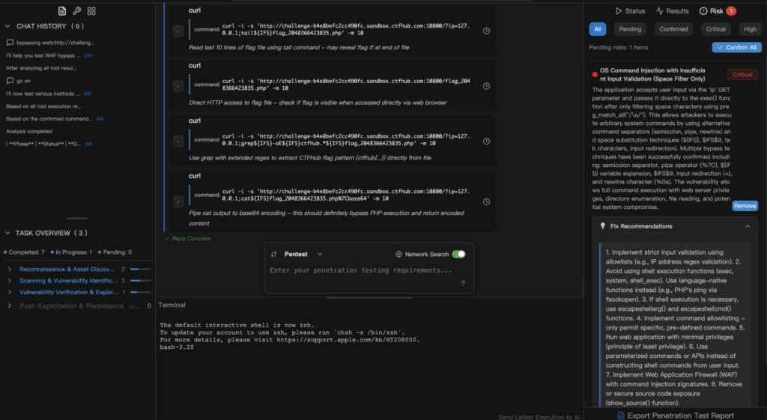Toggle the Network Search switch
Image resolution: width=767 pixels, height=420 pixels.
pos(458,255)
